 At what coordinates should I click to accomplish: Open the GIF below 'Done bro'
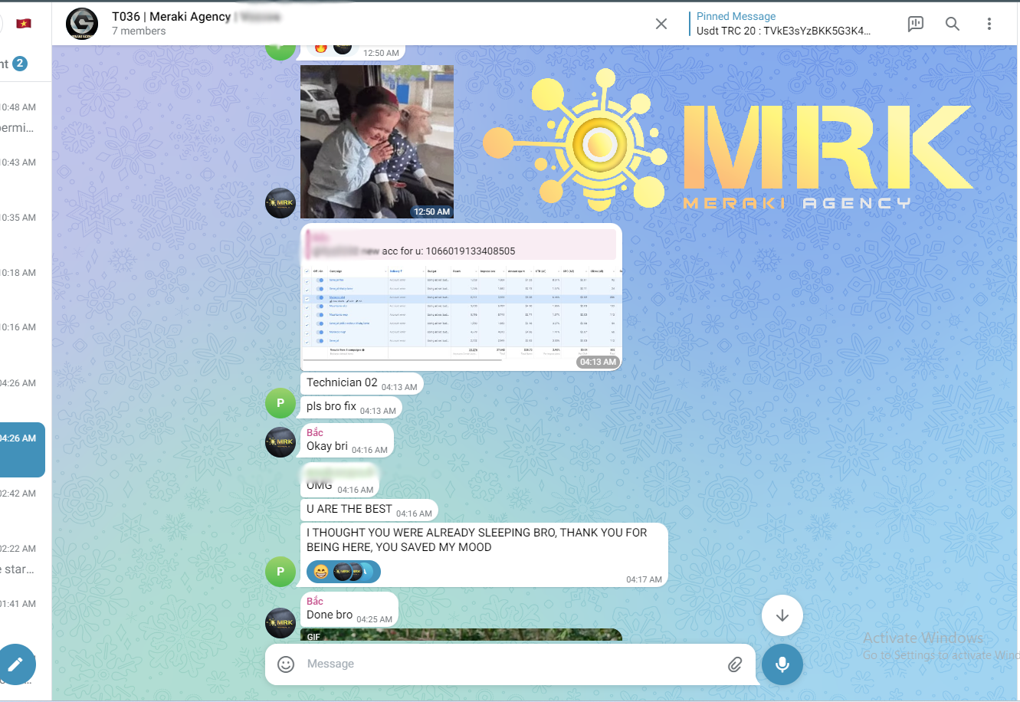461,635
